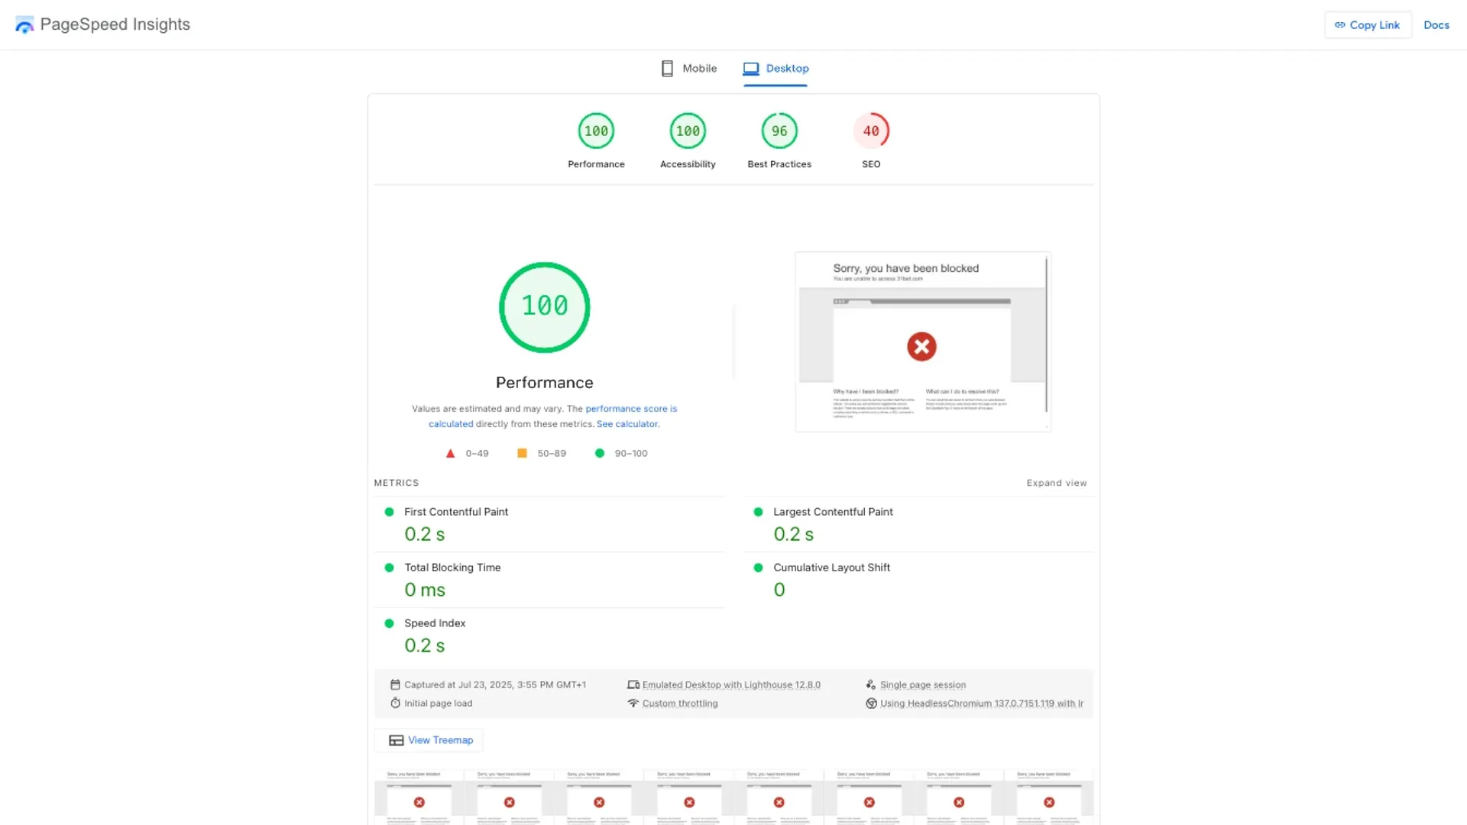
Task: Click the last filmstrip thumbnail
Action: [x=1048, y=797]
